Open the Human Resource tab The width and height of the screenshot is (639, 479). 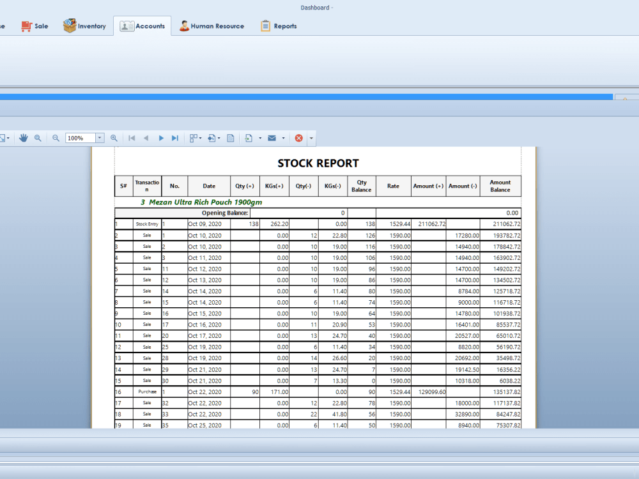click(x=212, y=26)
